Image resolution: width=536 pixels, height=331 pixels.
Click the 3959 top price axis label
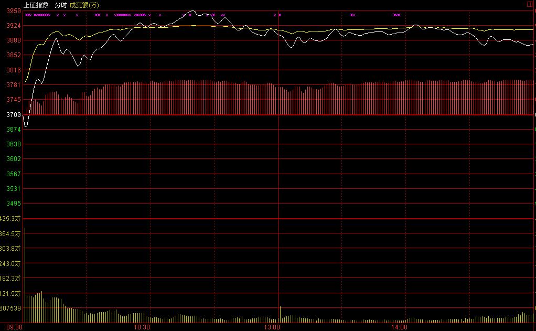click(x=14, y=11)
